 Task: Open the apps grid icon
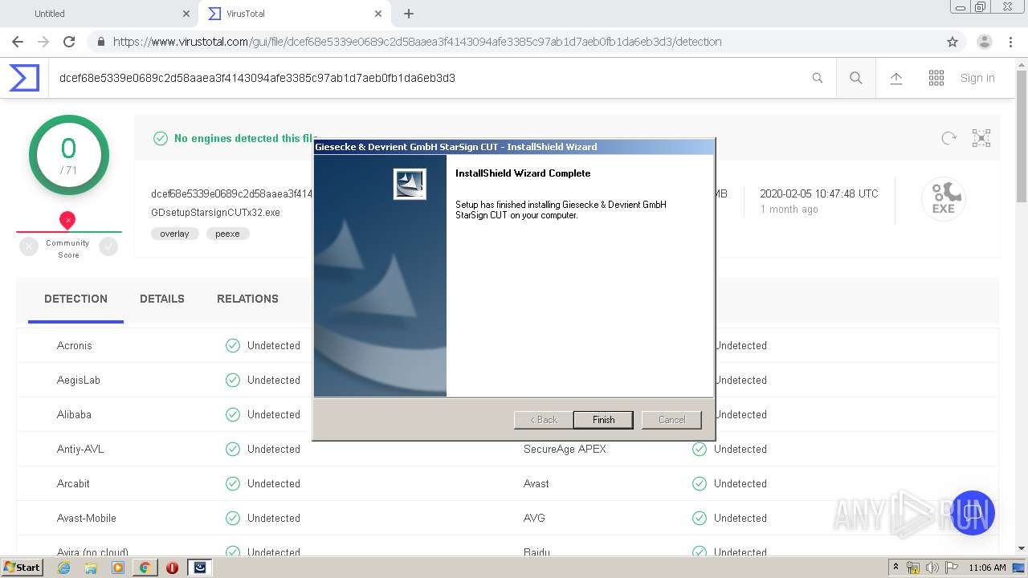coord(936,78)
